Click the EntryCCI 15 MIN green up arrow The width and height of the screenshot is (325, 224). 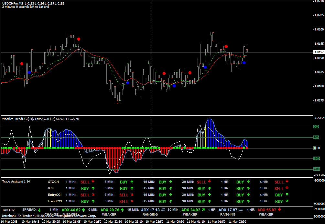click(x=170, y=195)
